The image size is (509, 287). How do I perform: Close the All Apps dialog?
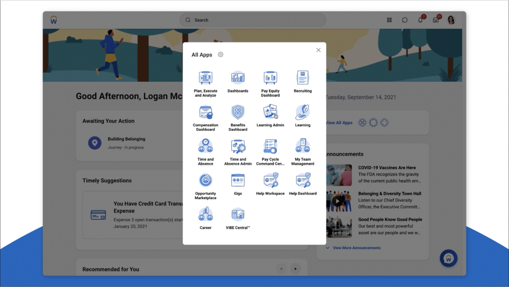[x=318, y=50]
